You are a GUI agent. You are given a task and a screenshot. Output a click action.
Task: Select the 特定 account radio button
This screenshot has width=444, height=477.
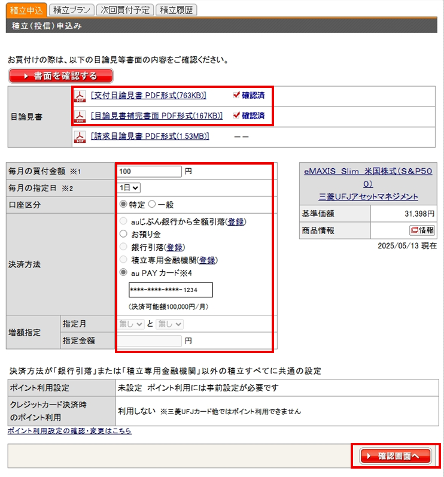pos(124,205)
